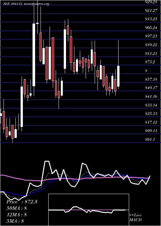The height and width of the screenshot is (226, 161).
Task: Select the 905.24 price axis label
Action: [x=151, y=28]
